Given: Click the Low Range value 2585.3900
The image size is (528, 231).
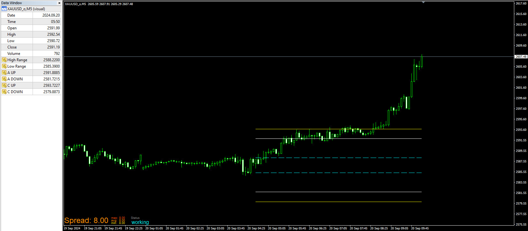Looking at the screenshot, I should click(x=51, y=66).
